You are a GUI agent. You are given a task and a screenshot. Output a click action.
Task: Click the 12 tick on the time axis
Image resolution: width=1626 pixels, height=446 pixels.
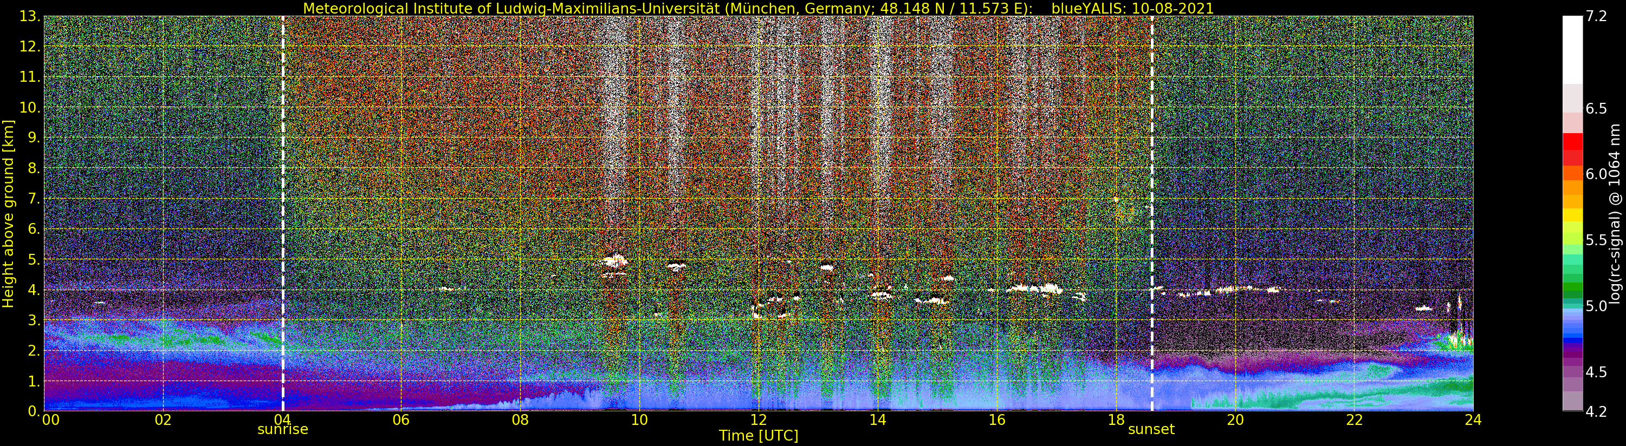click(x=758, y=419)
